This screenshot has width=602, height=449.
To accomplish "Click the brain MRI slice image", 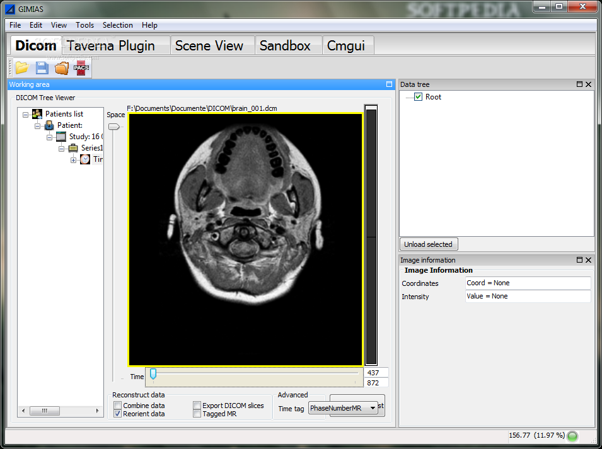I will pyautogui.click(x=246, y=239).
